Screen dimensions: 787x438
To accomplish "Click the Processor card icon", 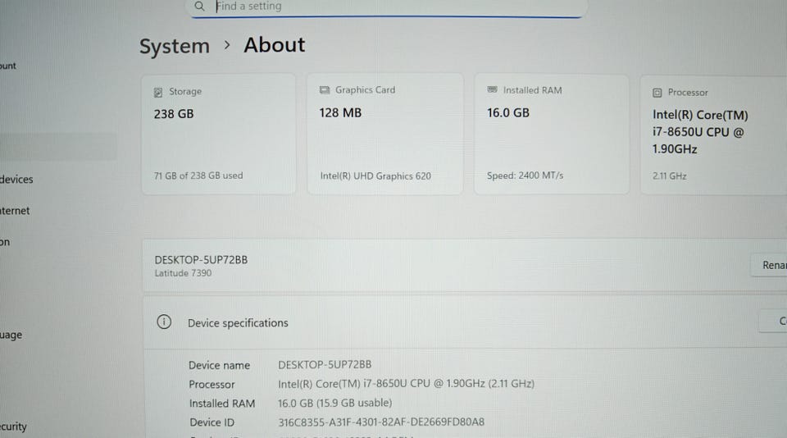I will (657, 93).
